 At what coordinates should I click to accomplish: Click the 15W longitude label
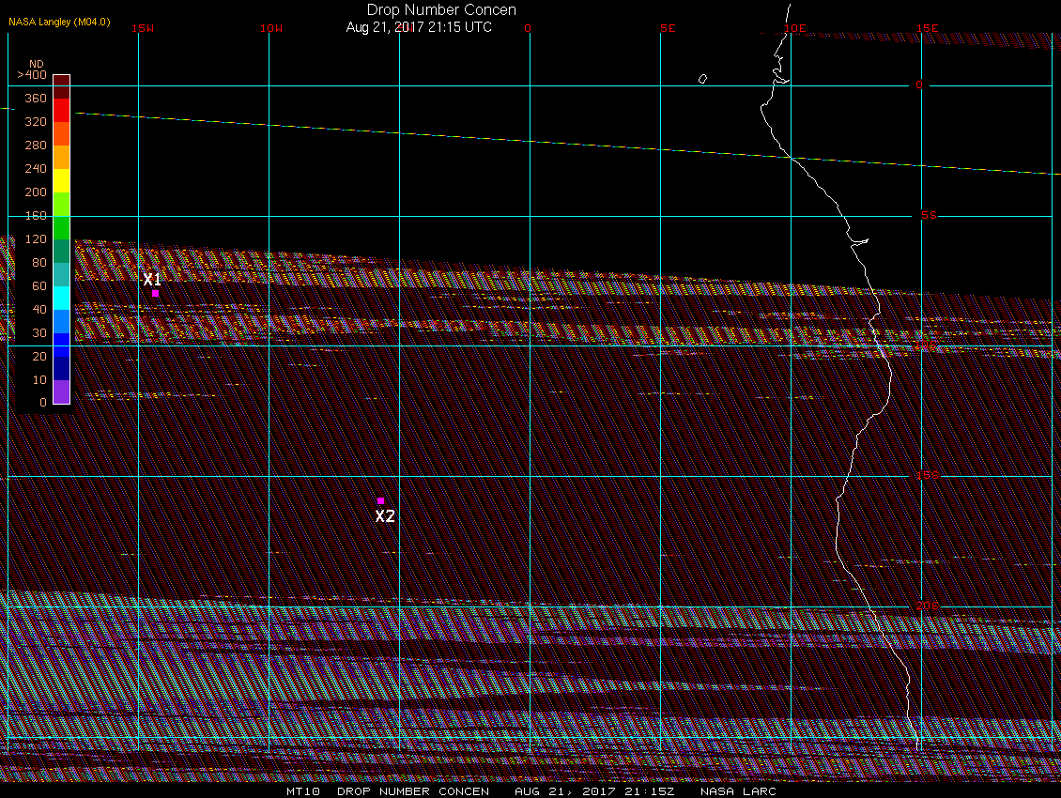tap(143, 28)
